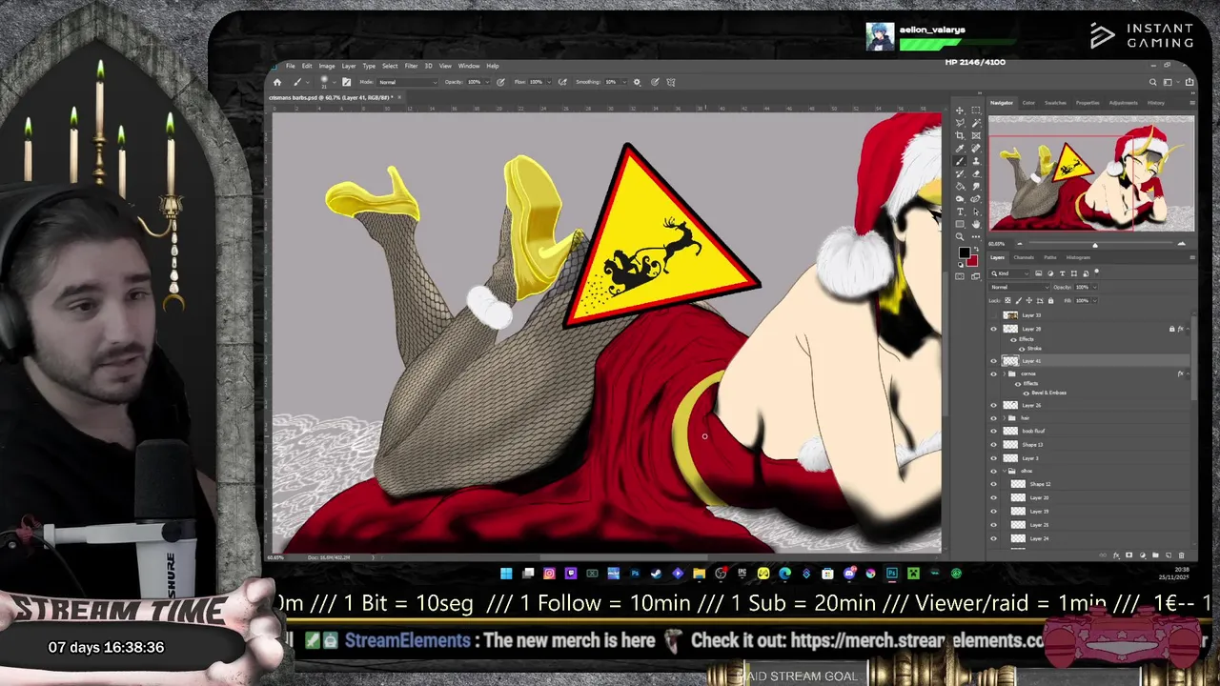The height and width of the screenshot is (686, 1220).
Task: Open layer Opacity dropdown arrow
Action: click(x=1094, y=287)
